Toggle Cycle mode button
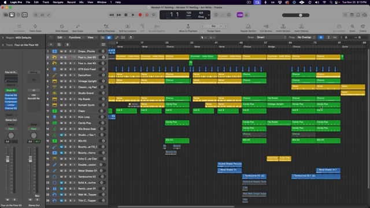The height and width of the screenshot is (208, 370). [154, 15]
